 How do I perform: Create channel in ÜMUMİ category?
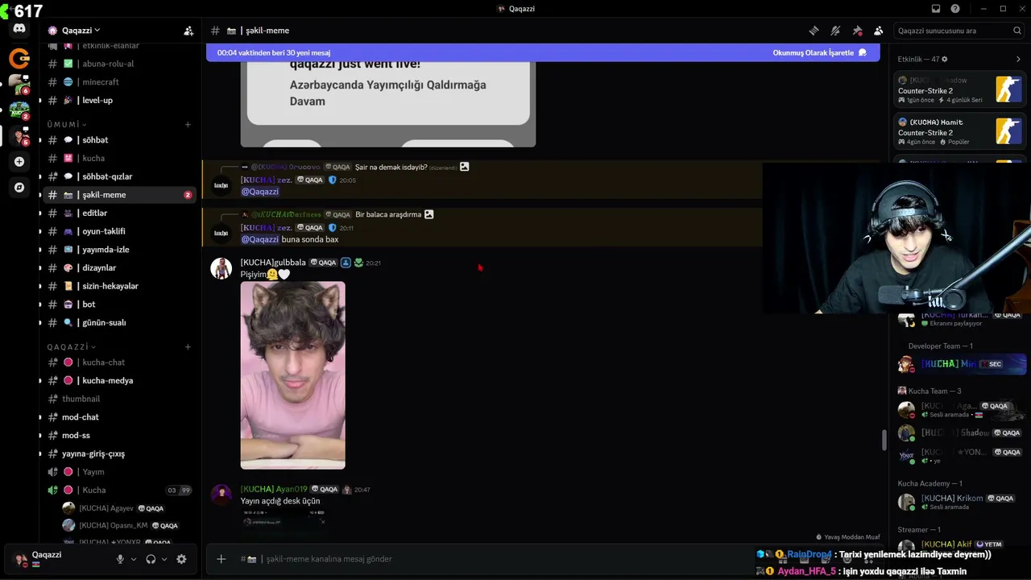(x=188, y=125)
